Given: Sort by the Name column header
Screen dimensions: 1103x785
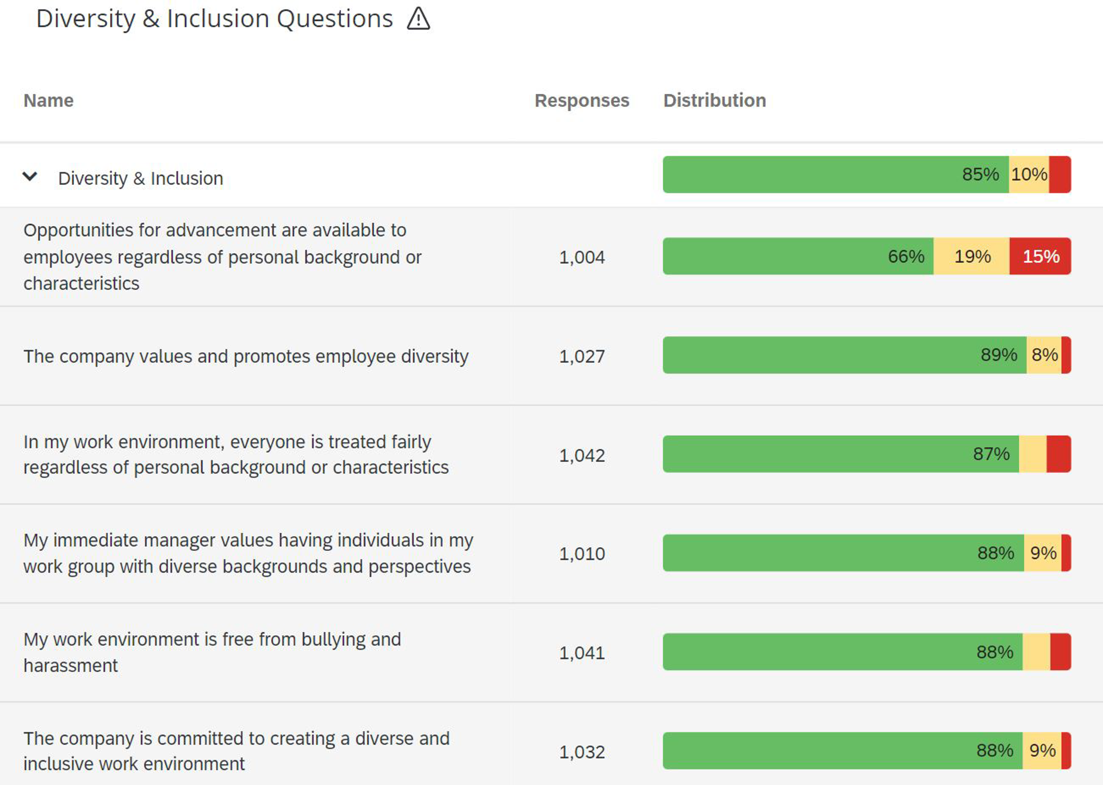Looking at the screenshot, I should tap(48, 101).
